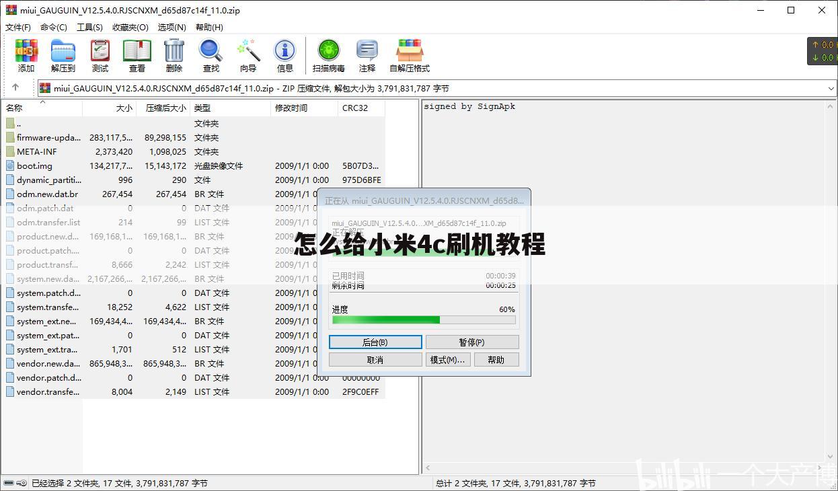Image resolution: width=838 pixels, height=491 pixels.
Task: Open the Comment (注释) tool
Action: 367,55
